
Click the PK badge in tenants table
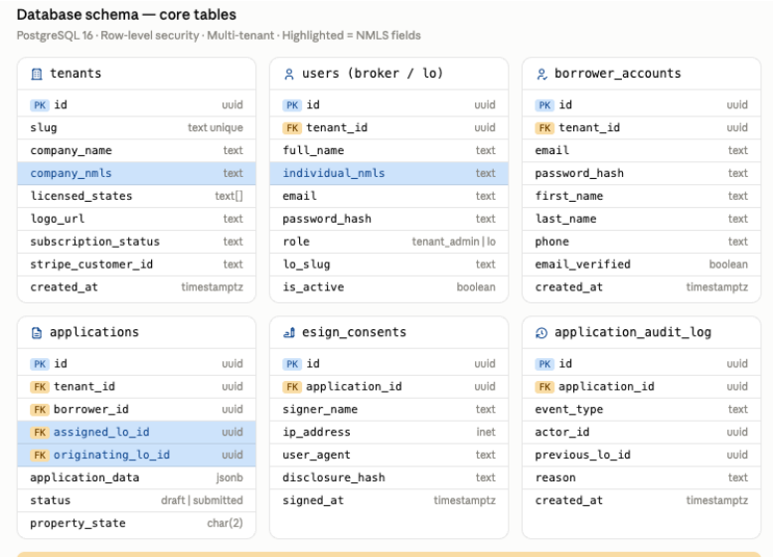click(40, 105)
